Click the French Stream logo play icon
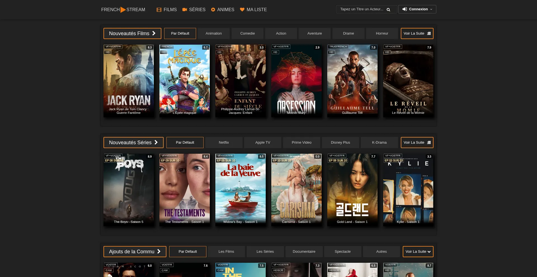The image size is (537, 277). point(123,10)
